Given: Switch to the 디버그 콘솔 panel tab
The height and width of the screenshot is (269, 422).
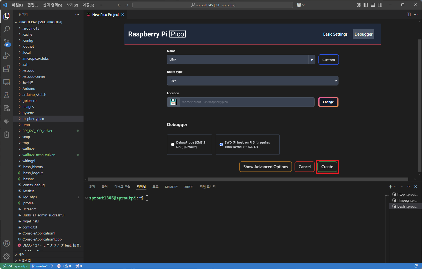Looking at the screenshot, I should click(x=122, y=187).
